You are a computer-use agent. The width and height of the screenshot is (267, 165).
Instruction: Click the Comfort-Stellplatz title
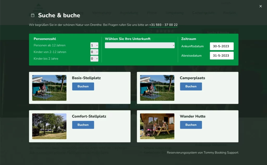(x=89, y=116)
